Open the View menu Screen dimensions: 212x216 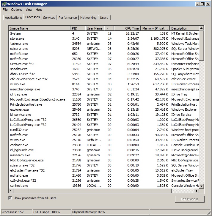tap(29, 10)
